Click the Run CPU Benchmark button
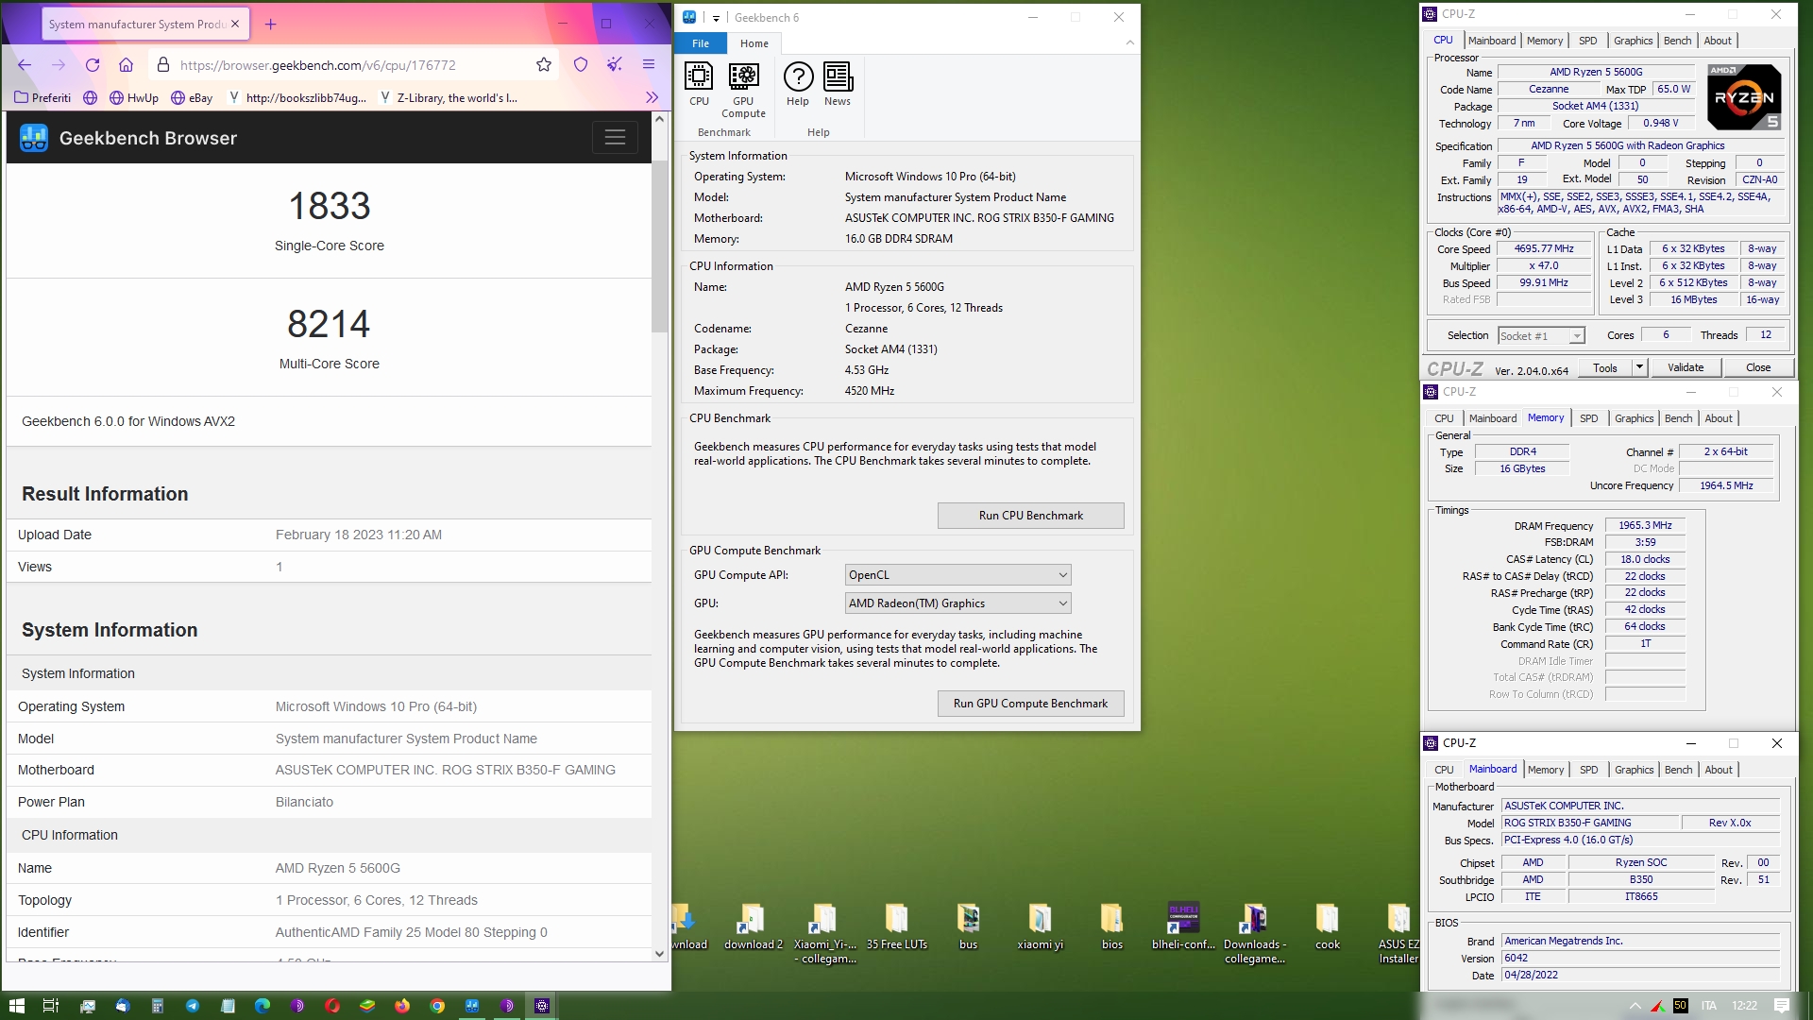 tap(1030, 516)
